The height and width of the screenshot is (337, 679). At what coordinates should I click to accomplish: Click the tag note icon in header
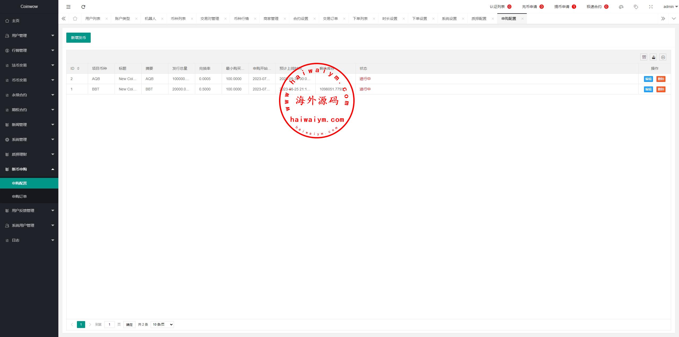pyautogui.click(x=636, y=7)
